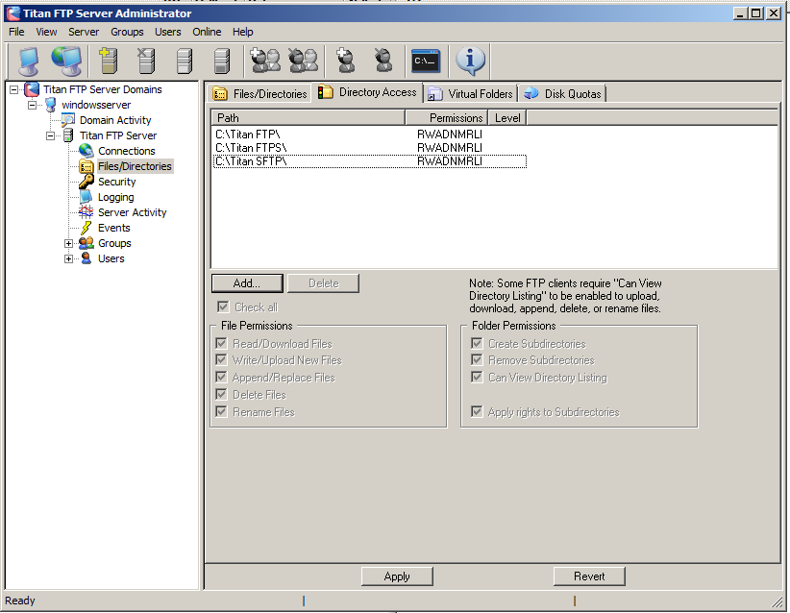Select the C:\Titan SFTP\ path row
The height and width of the screenshot is (613, 790).
pos(370,161)
